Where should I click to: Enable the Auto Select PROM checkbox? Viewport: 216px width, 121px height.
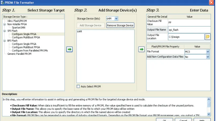pos(78,86)
